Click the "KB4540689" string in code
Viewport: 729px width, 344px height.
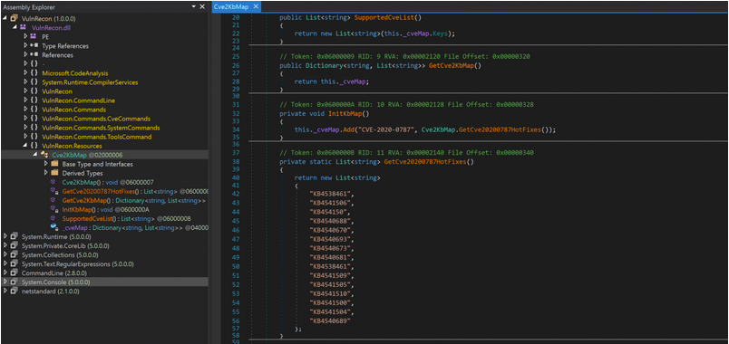point(329,320)
